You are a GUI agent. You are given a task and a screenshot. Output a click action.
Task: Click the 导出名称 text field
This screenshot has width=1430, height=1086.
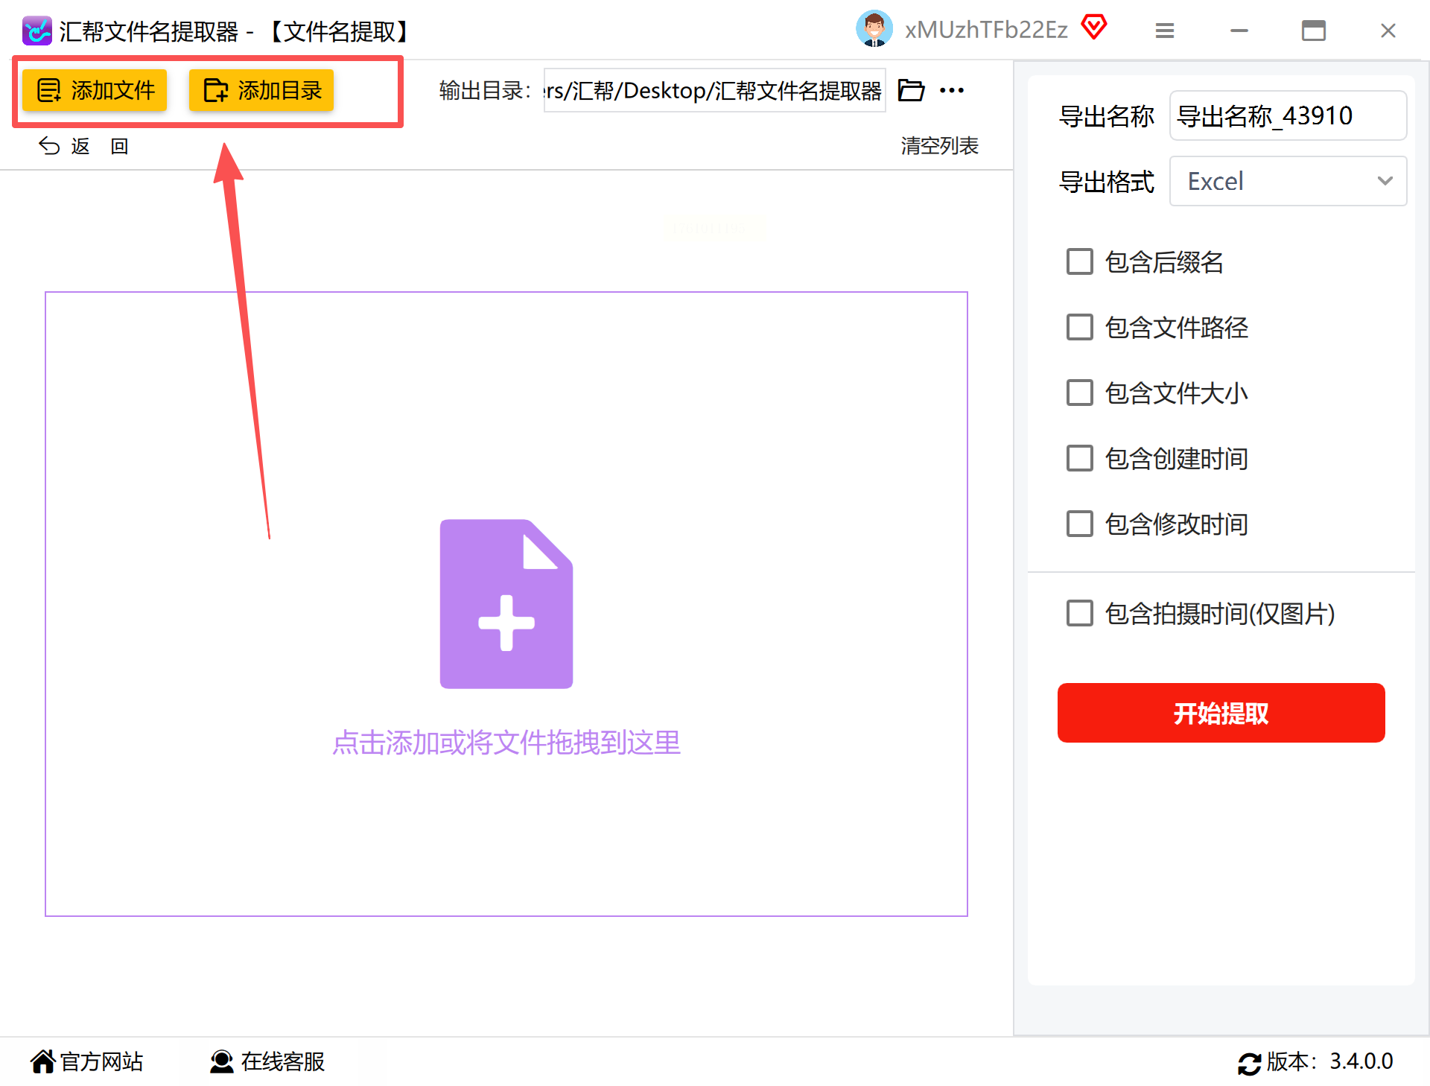click(1288, 115)
